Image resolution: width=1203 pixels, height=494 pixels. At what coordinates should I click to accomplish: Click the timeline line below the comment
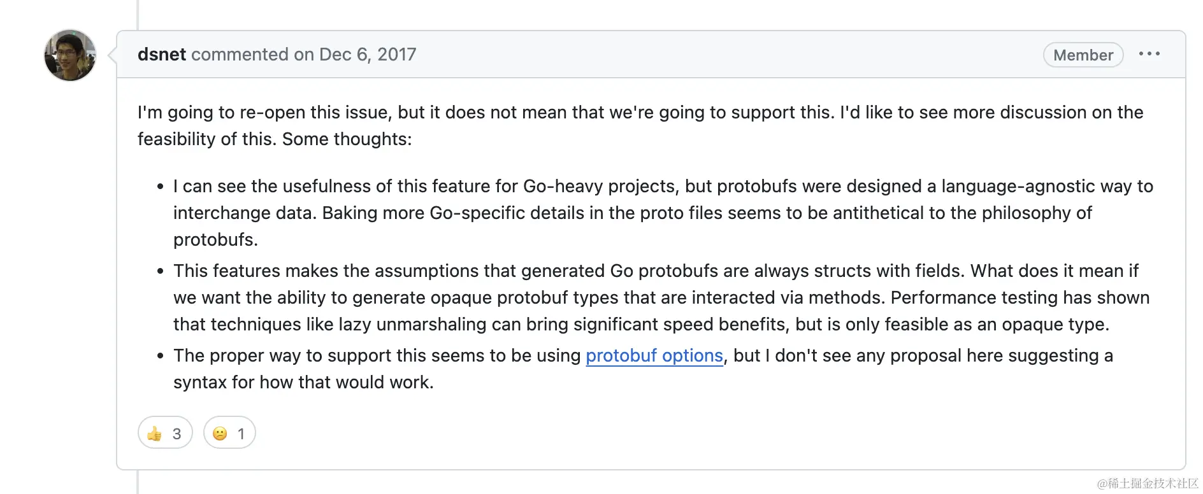point(138,482)
